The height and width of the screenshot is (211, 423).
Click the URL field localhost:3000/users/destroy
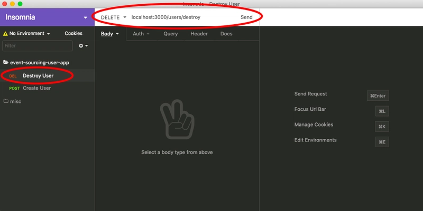(166, 17)
